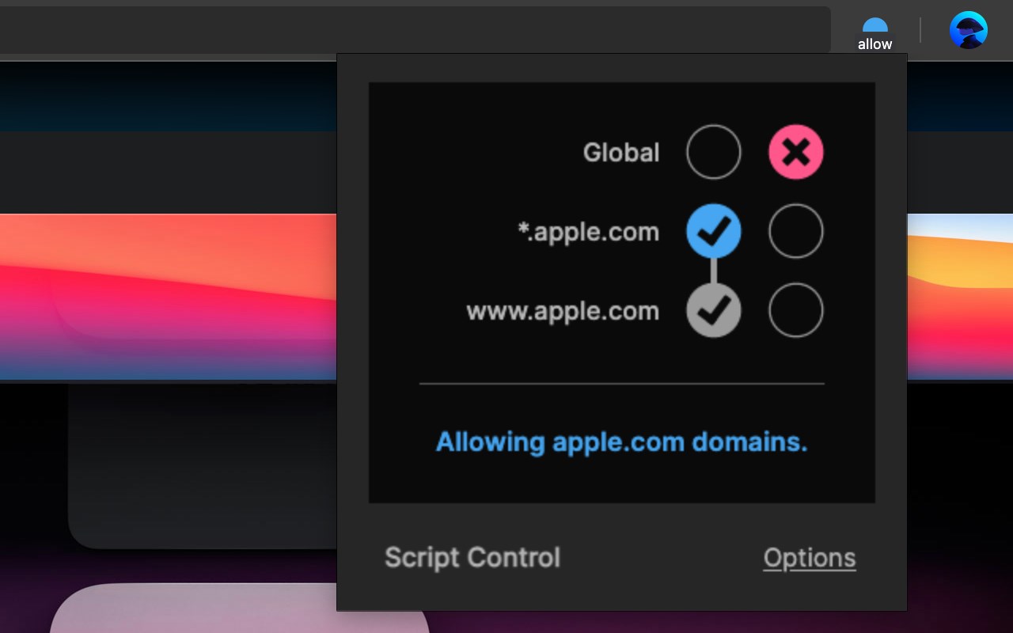The height and width of the screenshot is (633, 1013).
Task: Click the *.apple.com domain label
Action: click(588, 232)
